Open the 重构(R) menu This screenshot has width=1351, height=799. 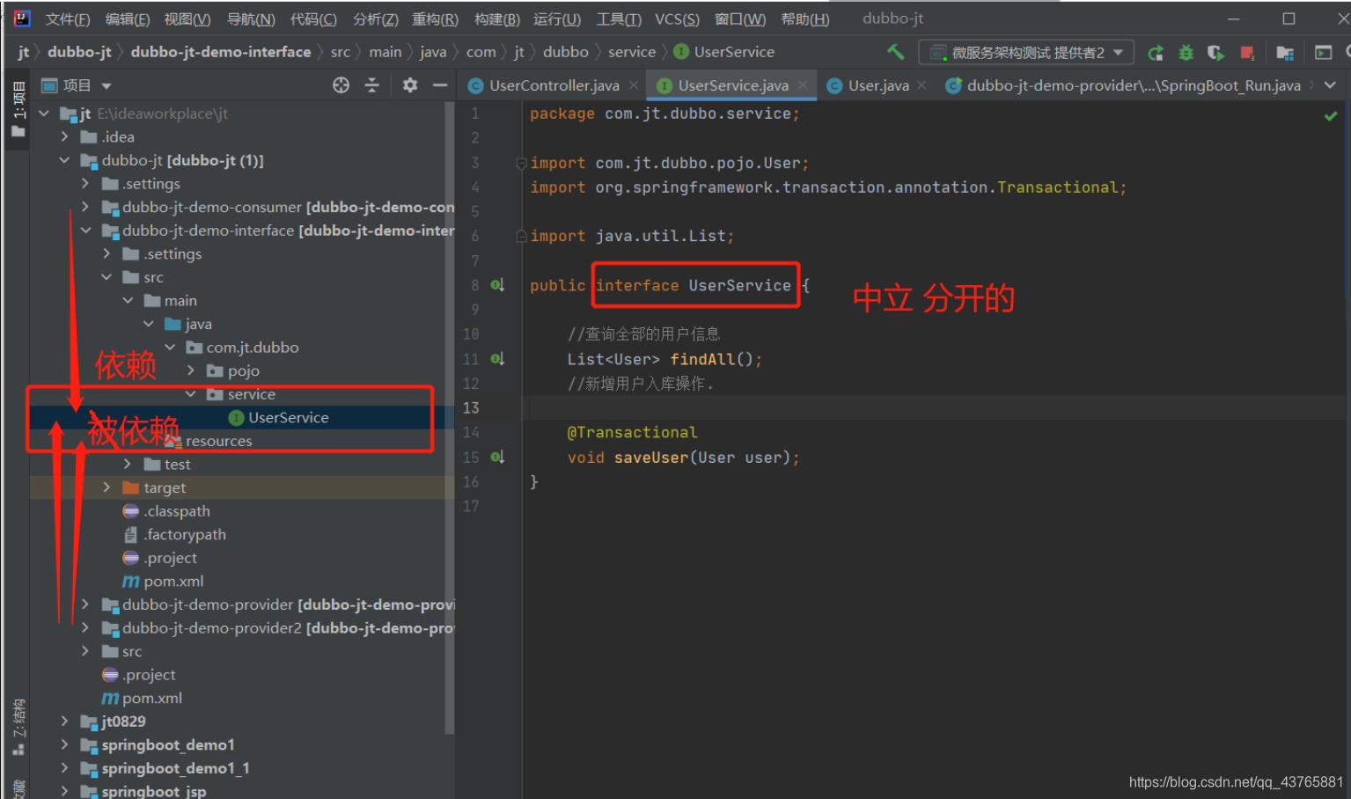coord(435,19)
